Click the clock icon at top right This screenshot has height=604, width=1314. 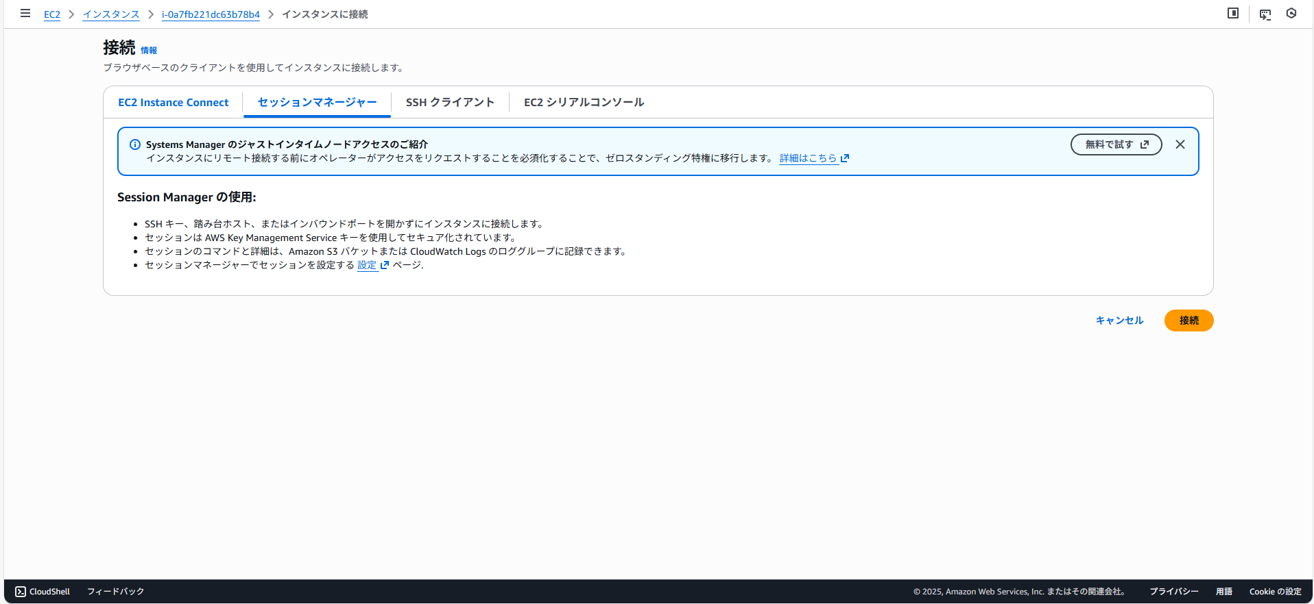point(1291,13)
